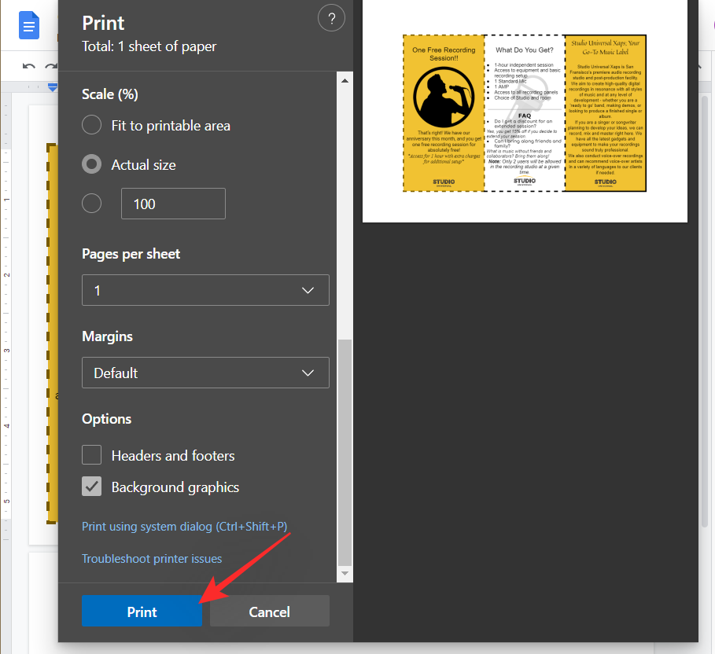The width and height of the screenshot is (715, 654).
Task: Click the blue indent marker on ruler
Action: [x=53, y=87]
